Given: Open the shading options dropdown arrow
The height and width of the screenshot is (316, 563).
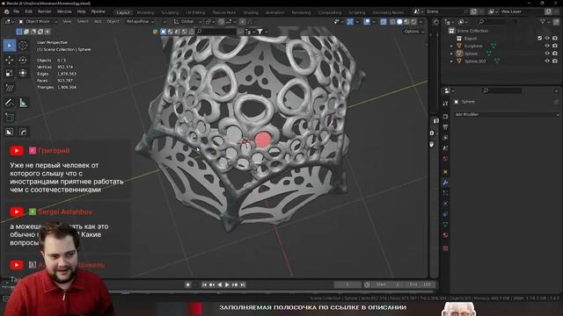Looking at the screenshot, I should tap(421, 22).
